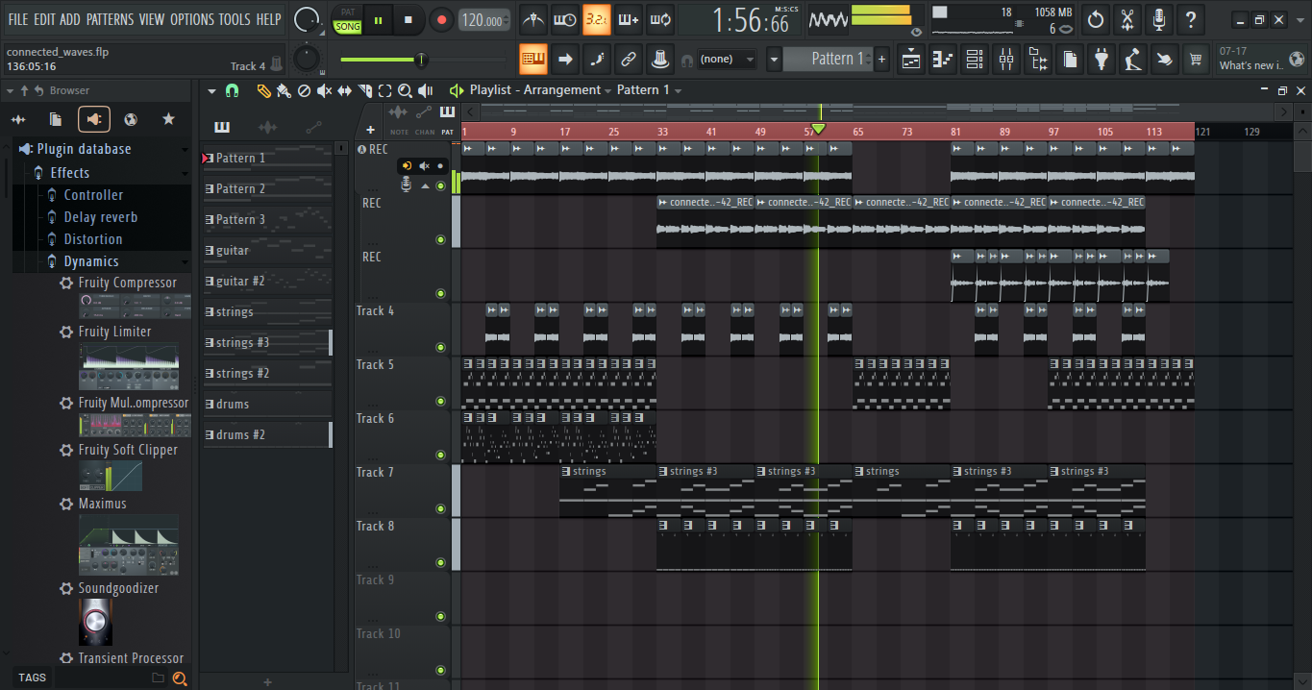1312x690 pixels.
Task: Open the touch controller hand icon
Action: pos(1165,59)
